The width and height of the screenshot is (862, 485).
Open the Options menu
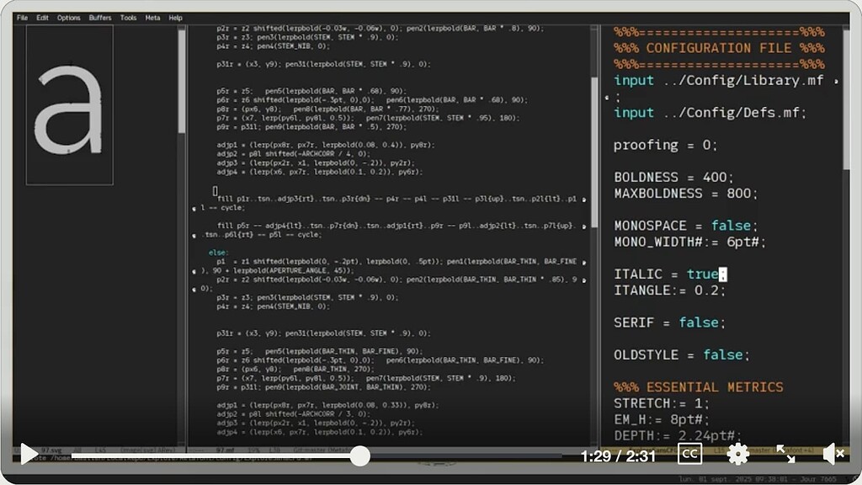pyautogui.click(x=70, y=17)
